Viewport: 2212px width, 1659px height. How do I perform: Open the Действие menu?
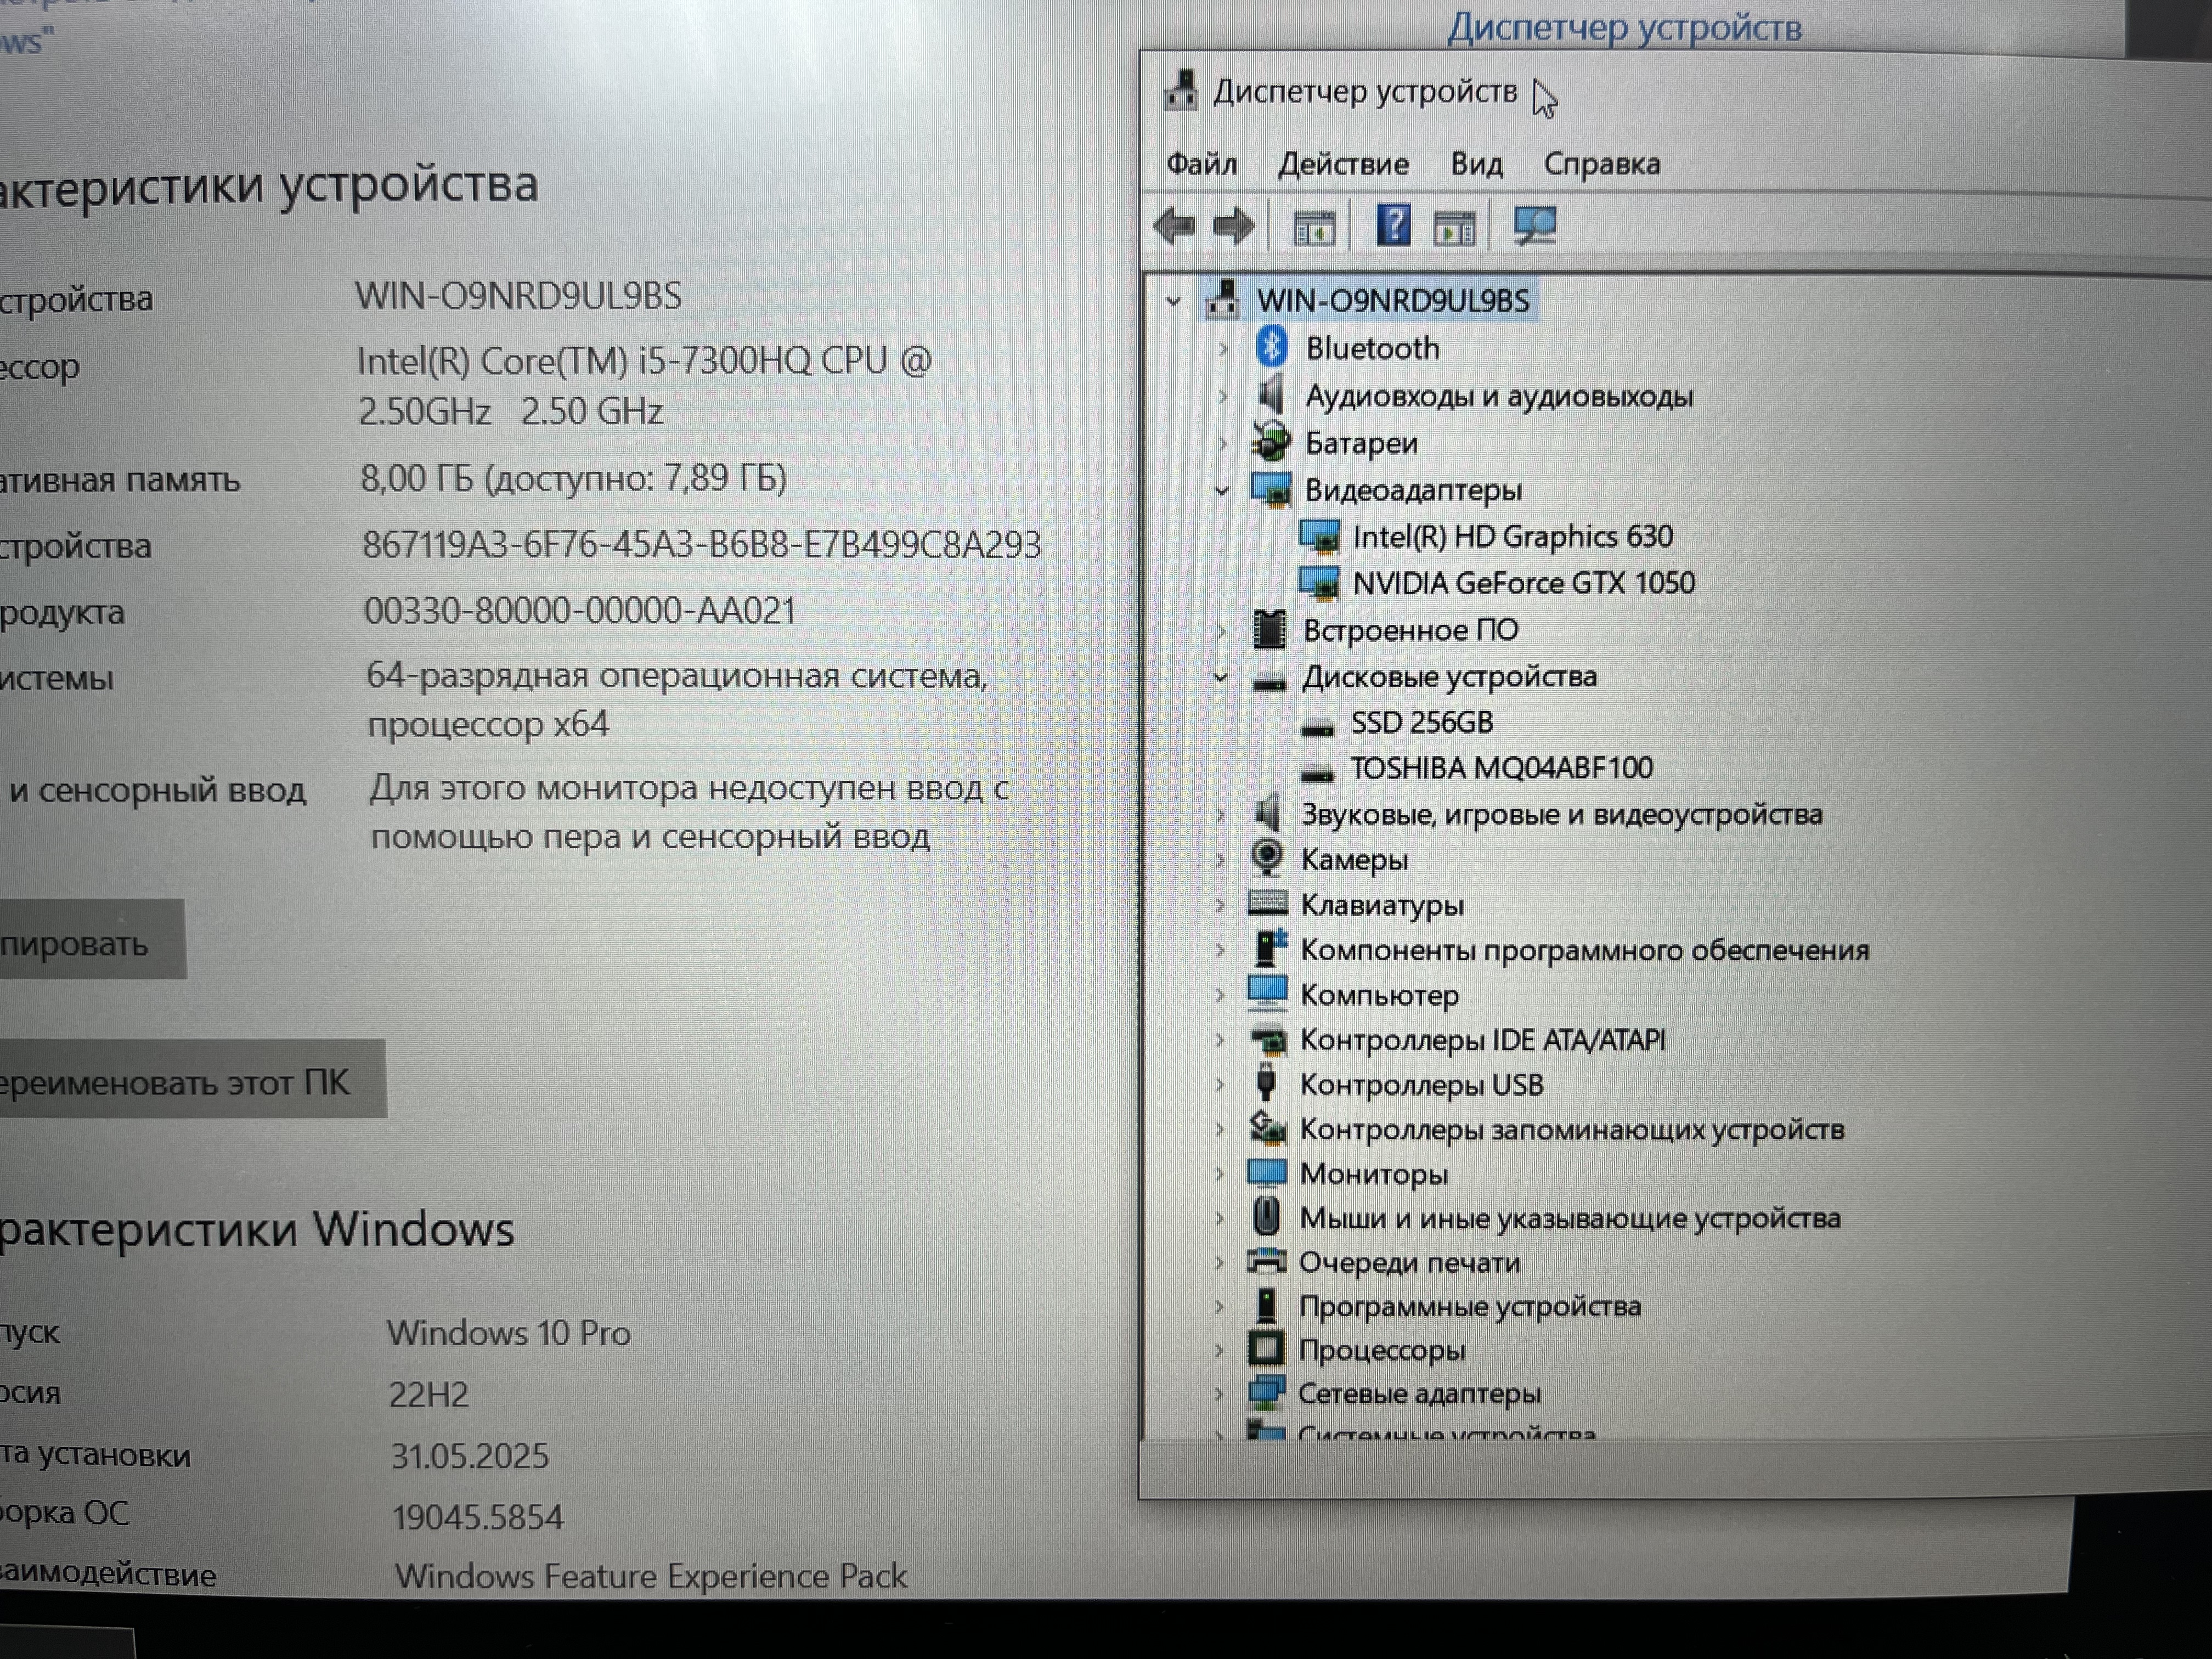click(1343, 164)
